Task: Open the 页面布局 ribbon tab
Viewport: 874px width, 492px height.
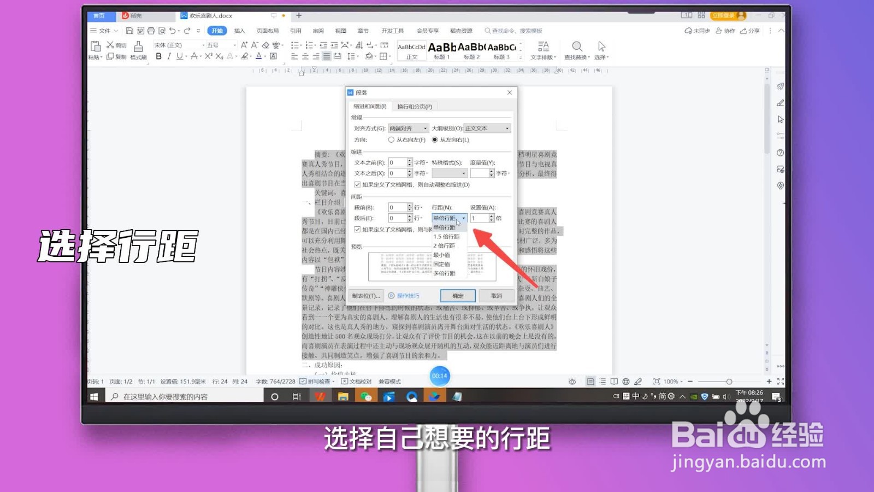Action: (x=267, y=31)
